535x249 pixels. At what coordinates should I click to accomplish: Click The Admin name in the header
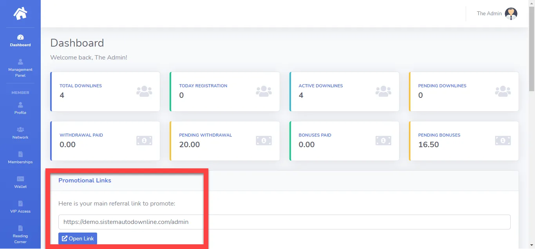tap(488, 13)
